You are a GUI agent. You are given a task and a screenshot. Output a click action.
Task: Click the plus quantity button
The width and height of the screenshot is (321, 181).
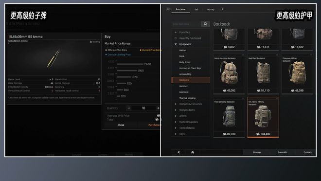click(x=158, y=108)
